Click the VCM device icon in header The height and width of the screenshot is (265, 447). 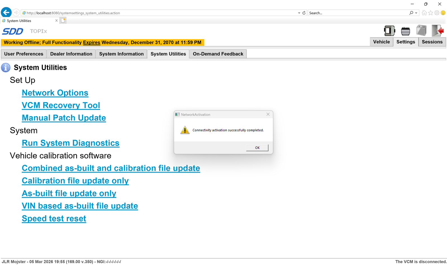389,31
